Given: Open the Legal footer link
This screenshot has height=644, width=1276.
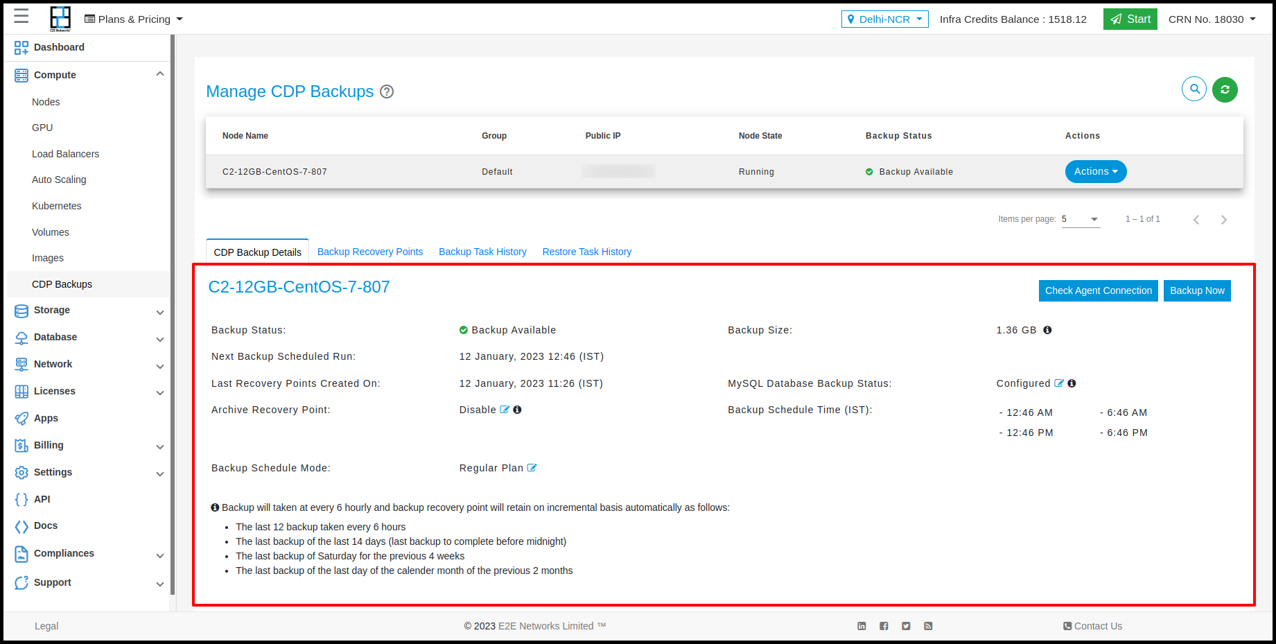Looking at the screenshot, I should [46, 626].
